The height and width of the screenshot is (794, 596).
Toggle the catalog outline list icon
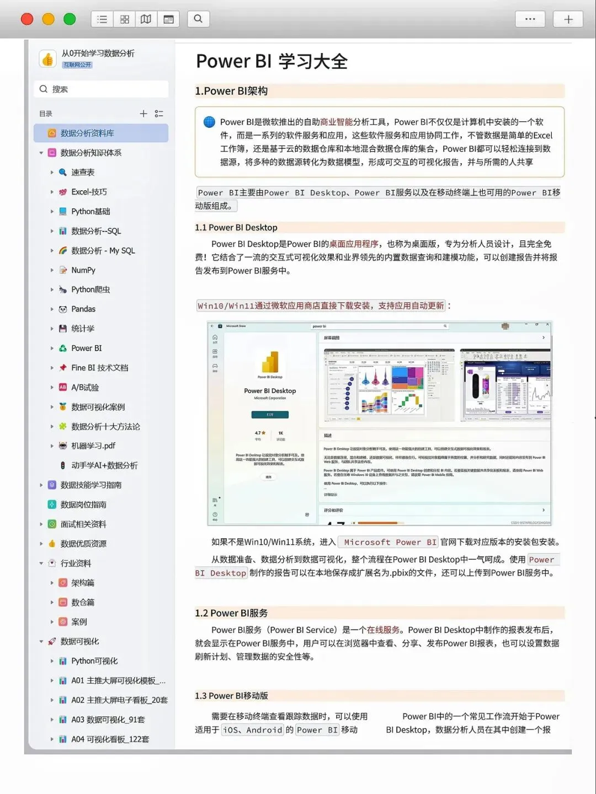[x=159, y=114]
